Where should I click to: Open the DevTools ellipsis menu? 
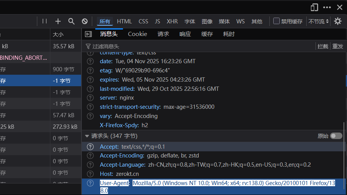click(327, 7)
